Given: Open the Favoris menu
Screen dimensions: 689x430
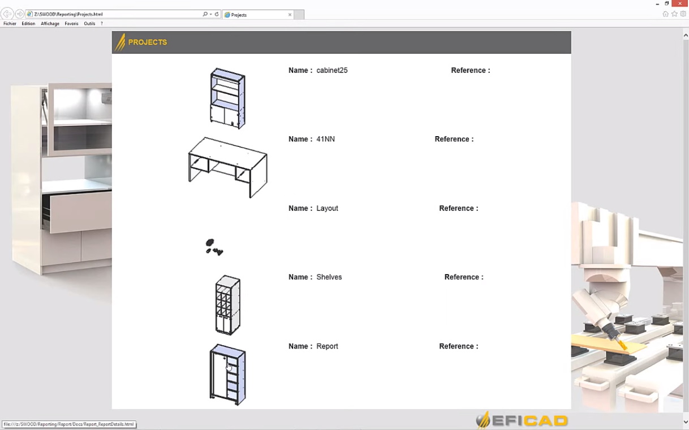Looking at the screenshot, I should 71,24.
